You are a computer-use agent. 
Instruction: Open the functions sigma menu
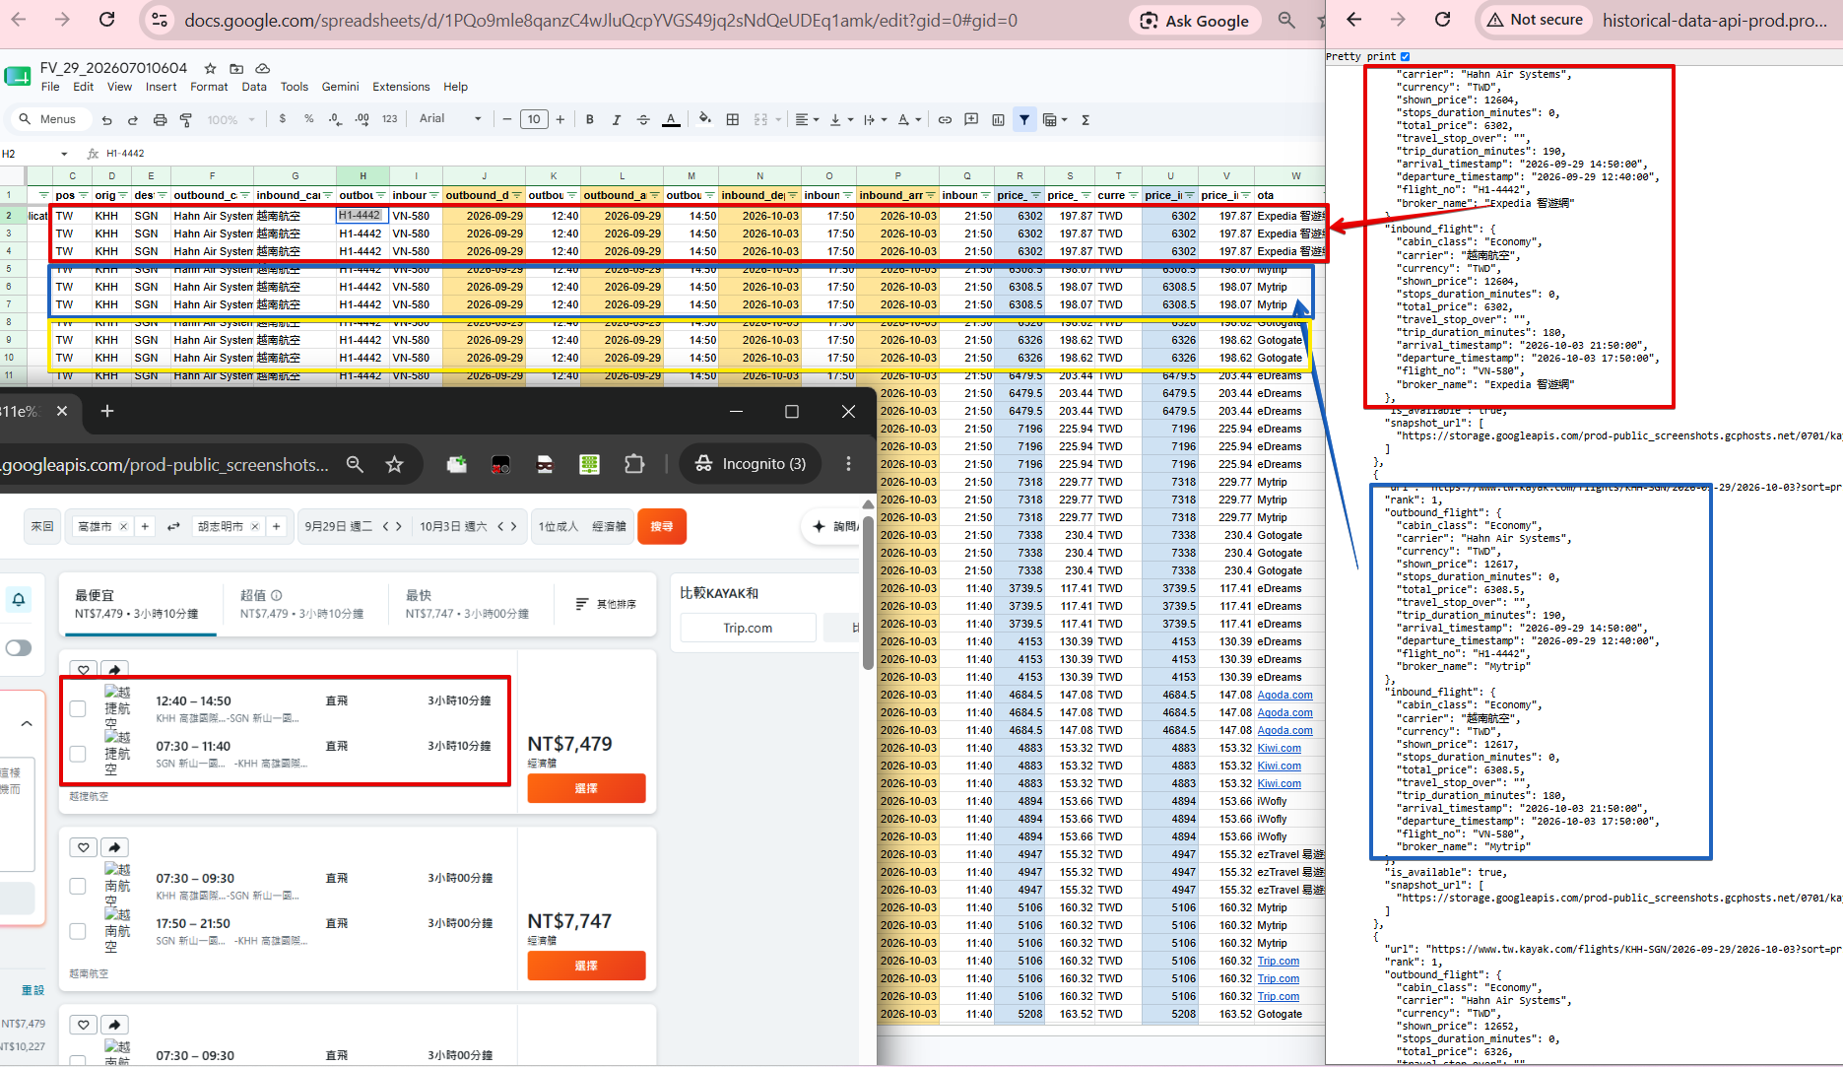pyautogui.click(x=1086, y=120)
